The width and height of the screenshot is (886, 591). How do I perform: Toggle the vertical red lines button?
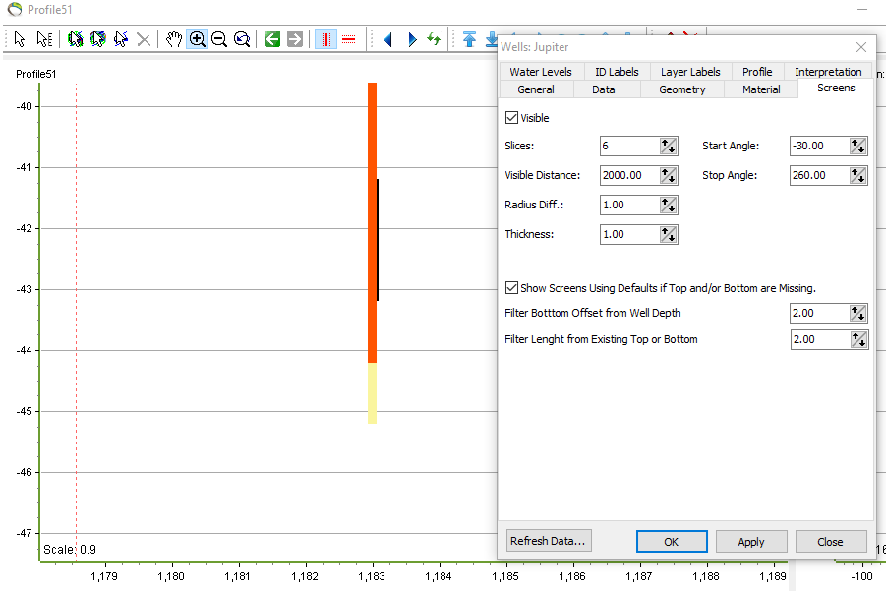pyautogui.click(x=325, y=39)
